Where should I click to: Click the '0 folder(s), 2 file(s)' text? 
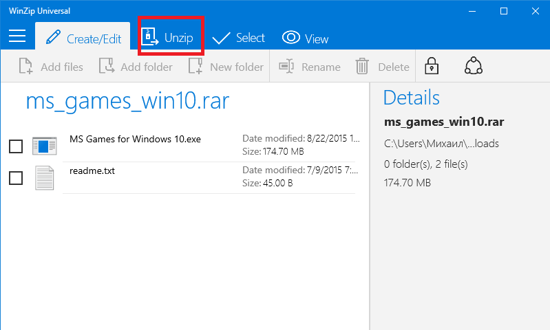point(426,164)
